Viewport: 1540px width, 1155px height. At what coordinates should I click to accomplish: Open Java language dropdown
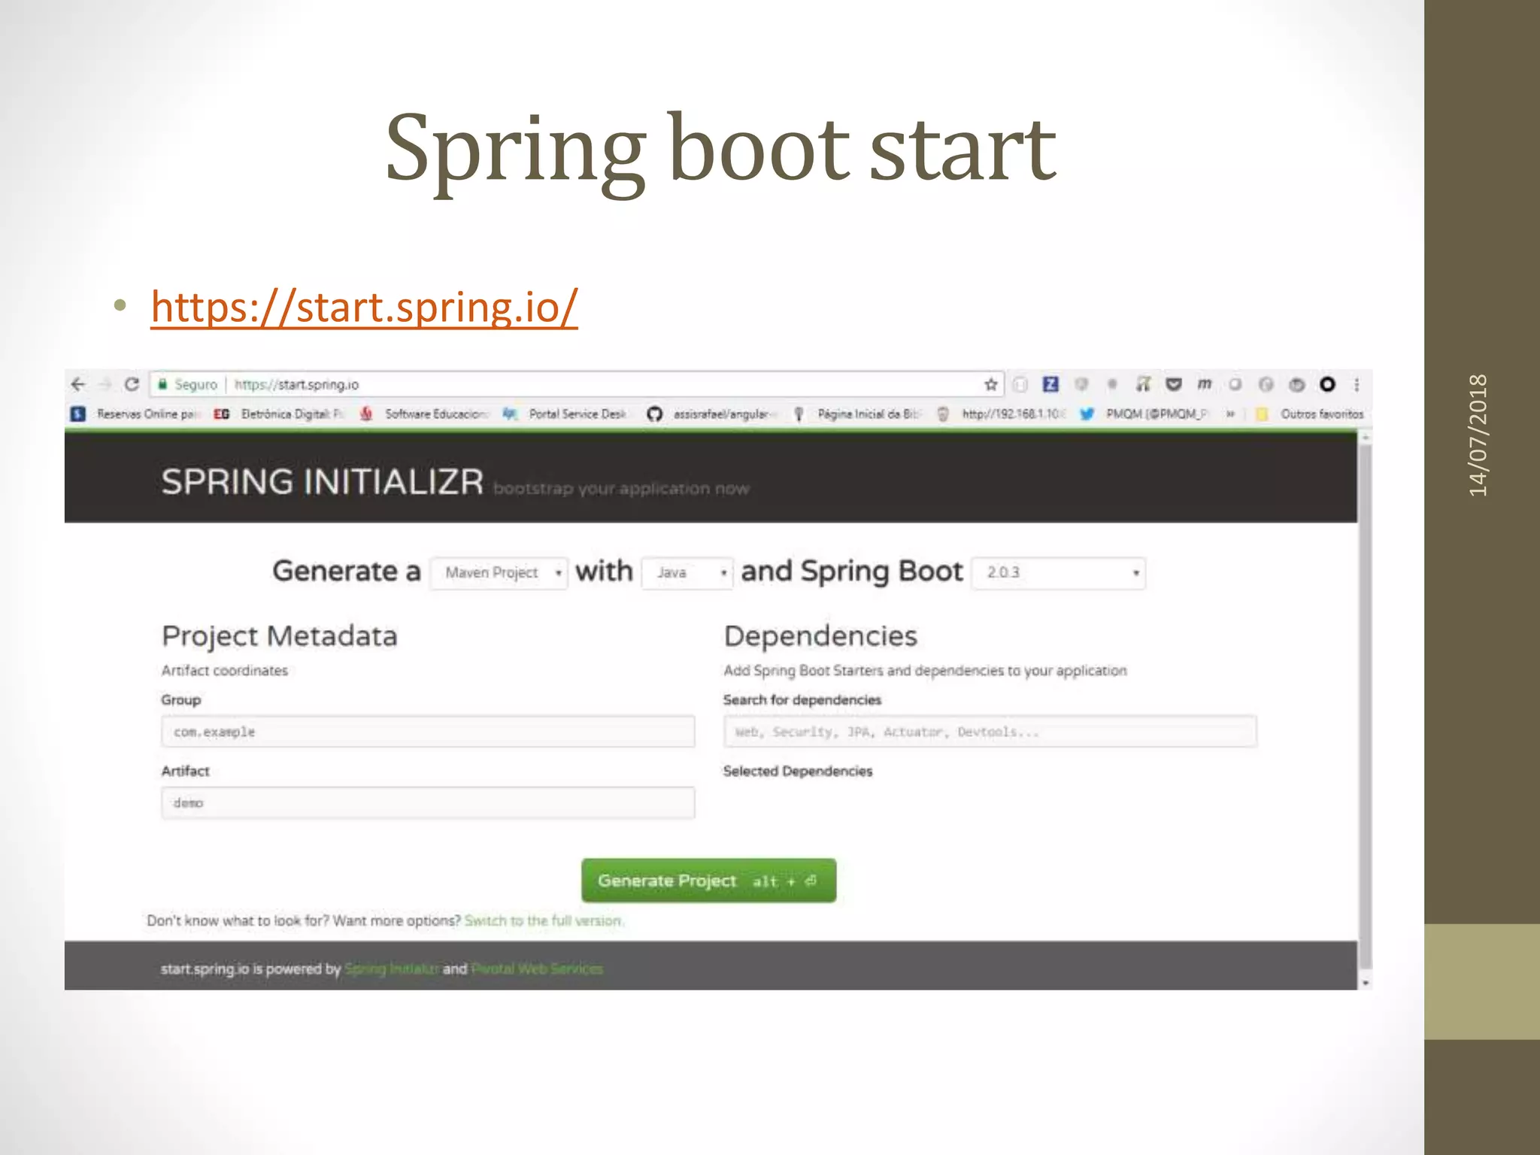(687, 573)
